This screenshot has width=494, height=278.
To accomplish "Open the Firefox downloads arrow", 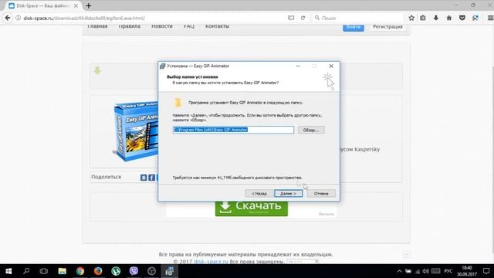I will (x=435, y=18).
